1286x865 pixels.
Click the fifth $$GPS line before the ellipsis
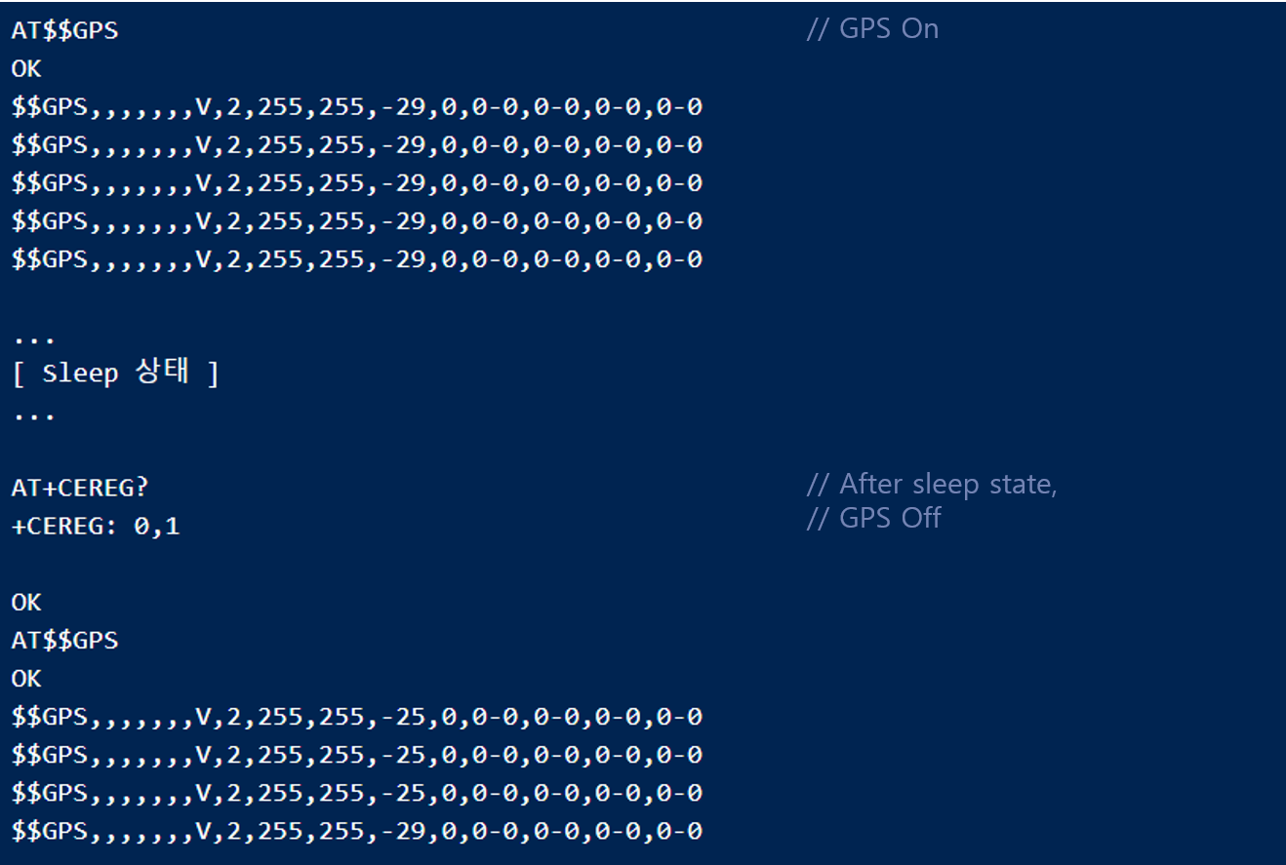pyautogui.click(x=356, y=259)
